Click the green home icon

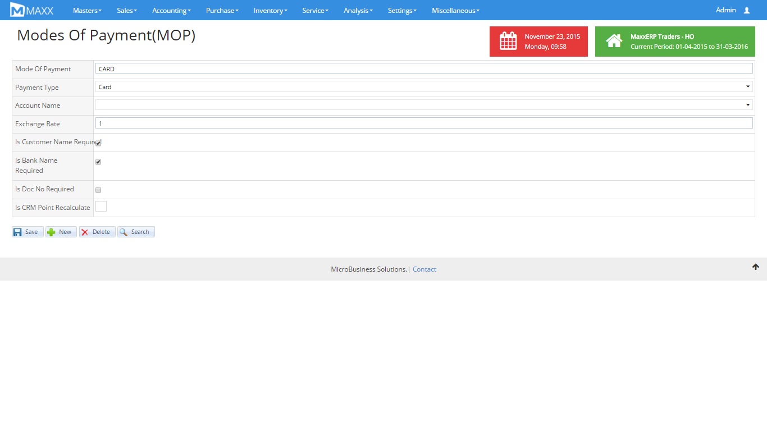point(614,42)
